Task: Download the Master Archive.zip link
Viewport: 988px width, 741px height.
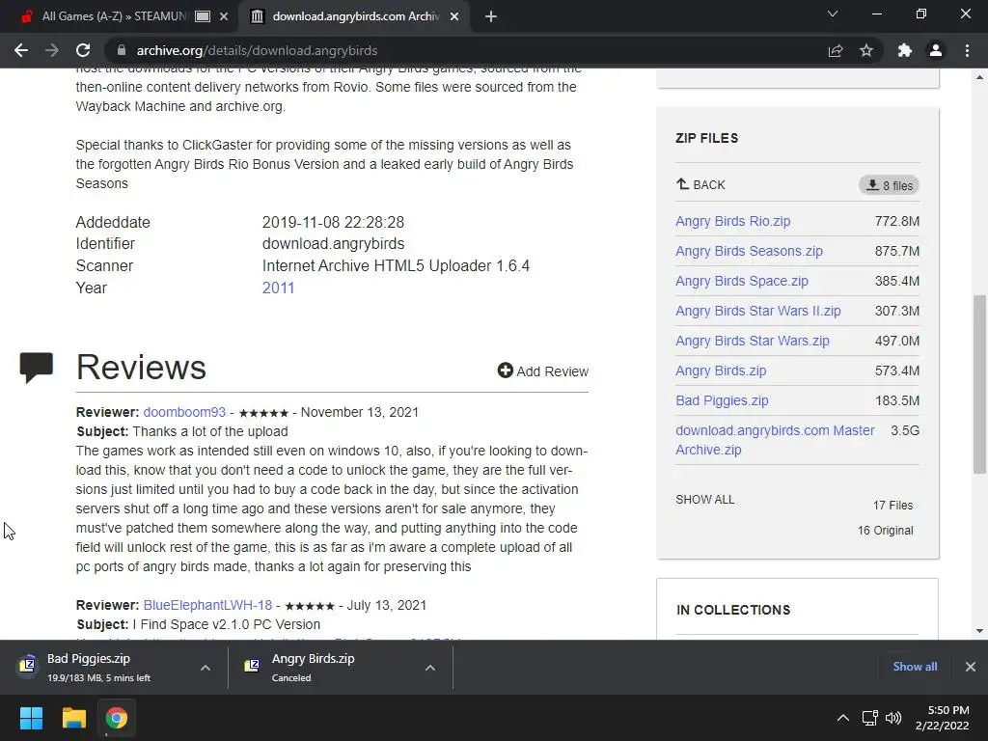Action: click(775, 440)
